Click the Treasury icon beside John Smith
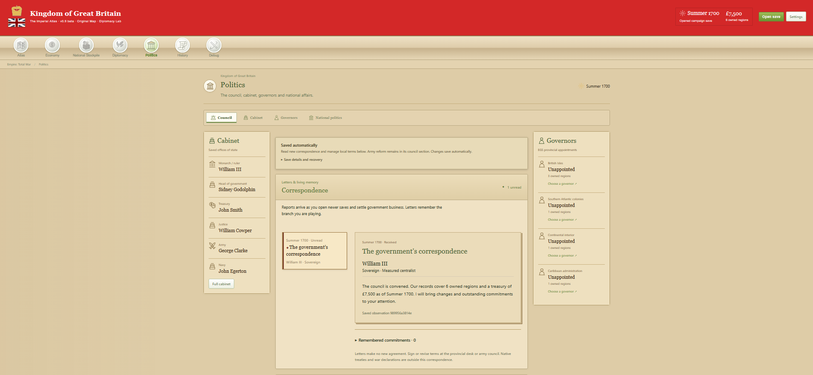This screenshot has height=375, width=813. (x=212, y=205)
